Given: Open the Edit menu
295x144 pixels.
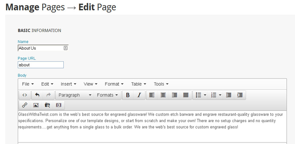Looking at the screenshot, I should (x=47, y=84).
